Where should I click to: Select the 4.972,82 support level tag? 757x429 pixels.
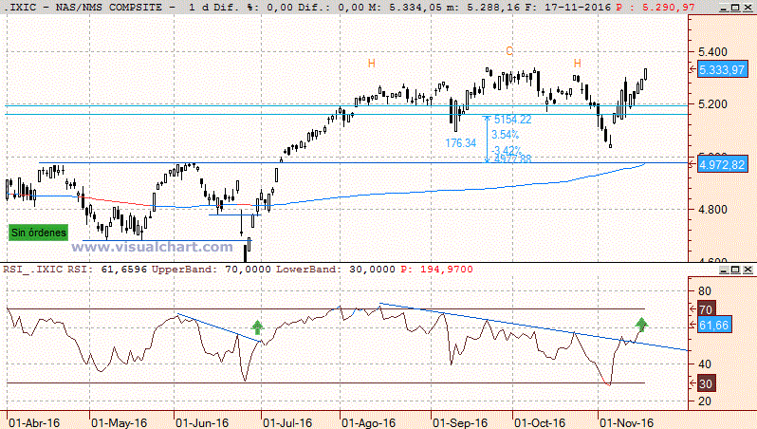tap(722, 164)
